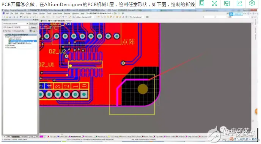This screenshot has height=144, width=261.
Task: Switch to the Home document tab
Action: (44, 21)
